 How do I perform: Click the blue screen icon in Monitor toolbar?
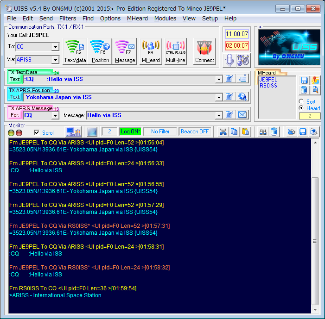click(x=92, y=132)
